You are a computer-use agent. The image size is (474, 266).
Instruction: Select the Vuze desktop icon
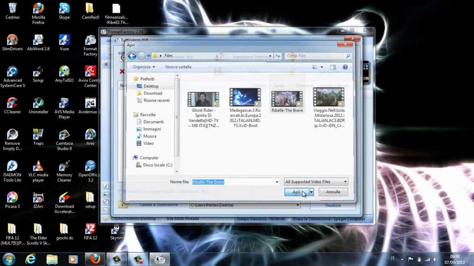click(x=64, y=42)
